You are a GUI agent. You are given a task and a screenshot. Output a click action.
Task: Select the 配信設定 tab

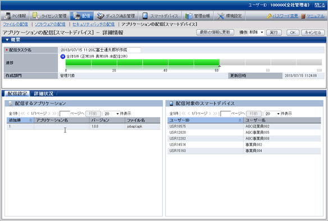coord(17,93)
